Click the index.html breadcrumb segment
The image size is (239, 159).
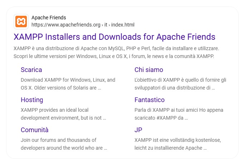click(x=122, y=25)
